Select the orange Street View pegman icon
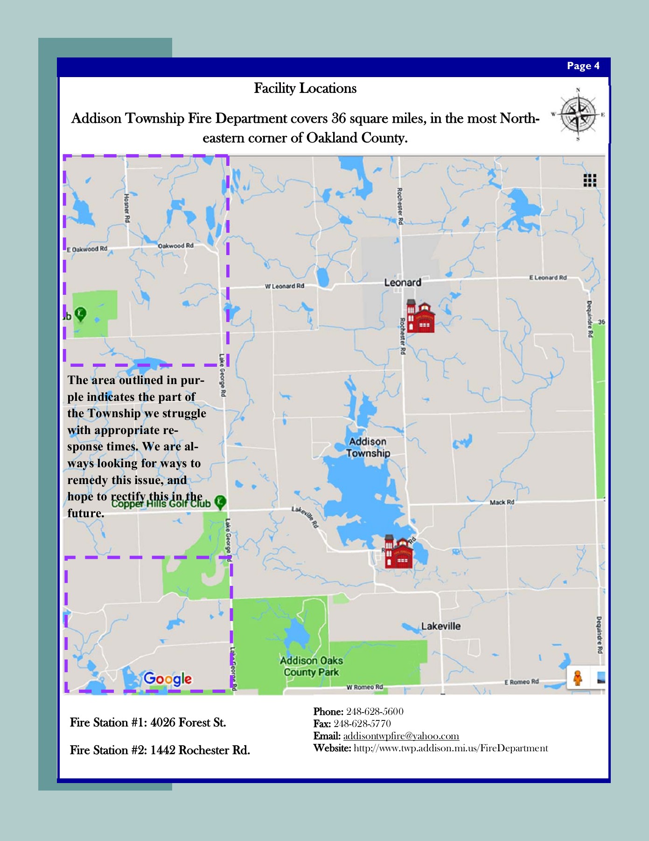 578,678
